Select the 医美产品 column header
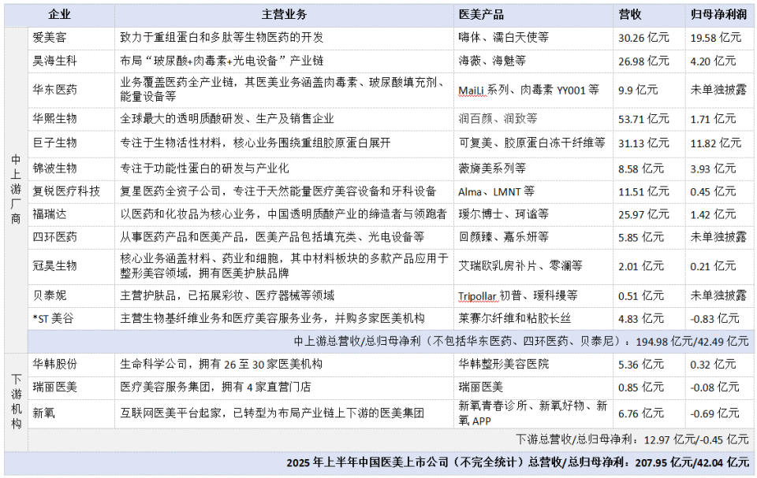Image resolution: width=757 pixels, height=478 pixels. pyautogui.click(x=482, y=14)
